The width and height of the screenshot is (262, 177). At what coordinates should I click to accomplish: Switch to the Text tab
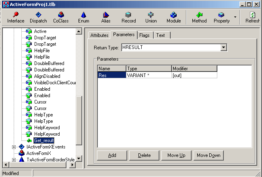(161, 35)
